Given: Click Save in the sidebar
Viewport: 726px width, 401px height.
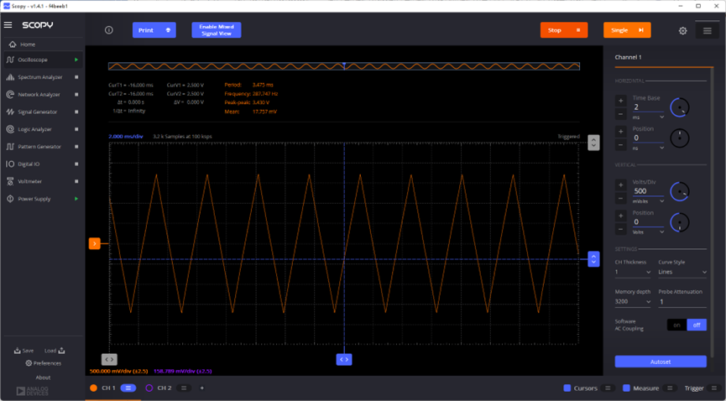Looking at the screenshot, I should pos(24,351).
